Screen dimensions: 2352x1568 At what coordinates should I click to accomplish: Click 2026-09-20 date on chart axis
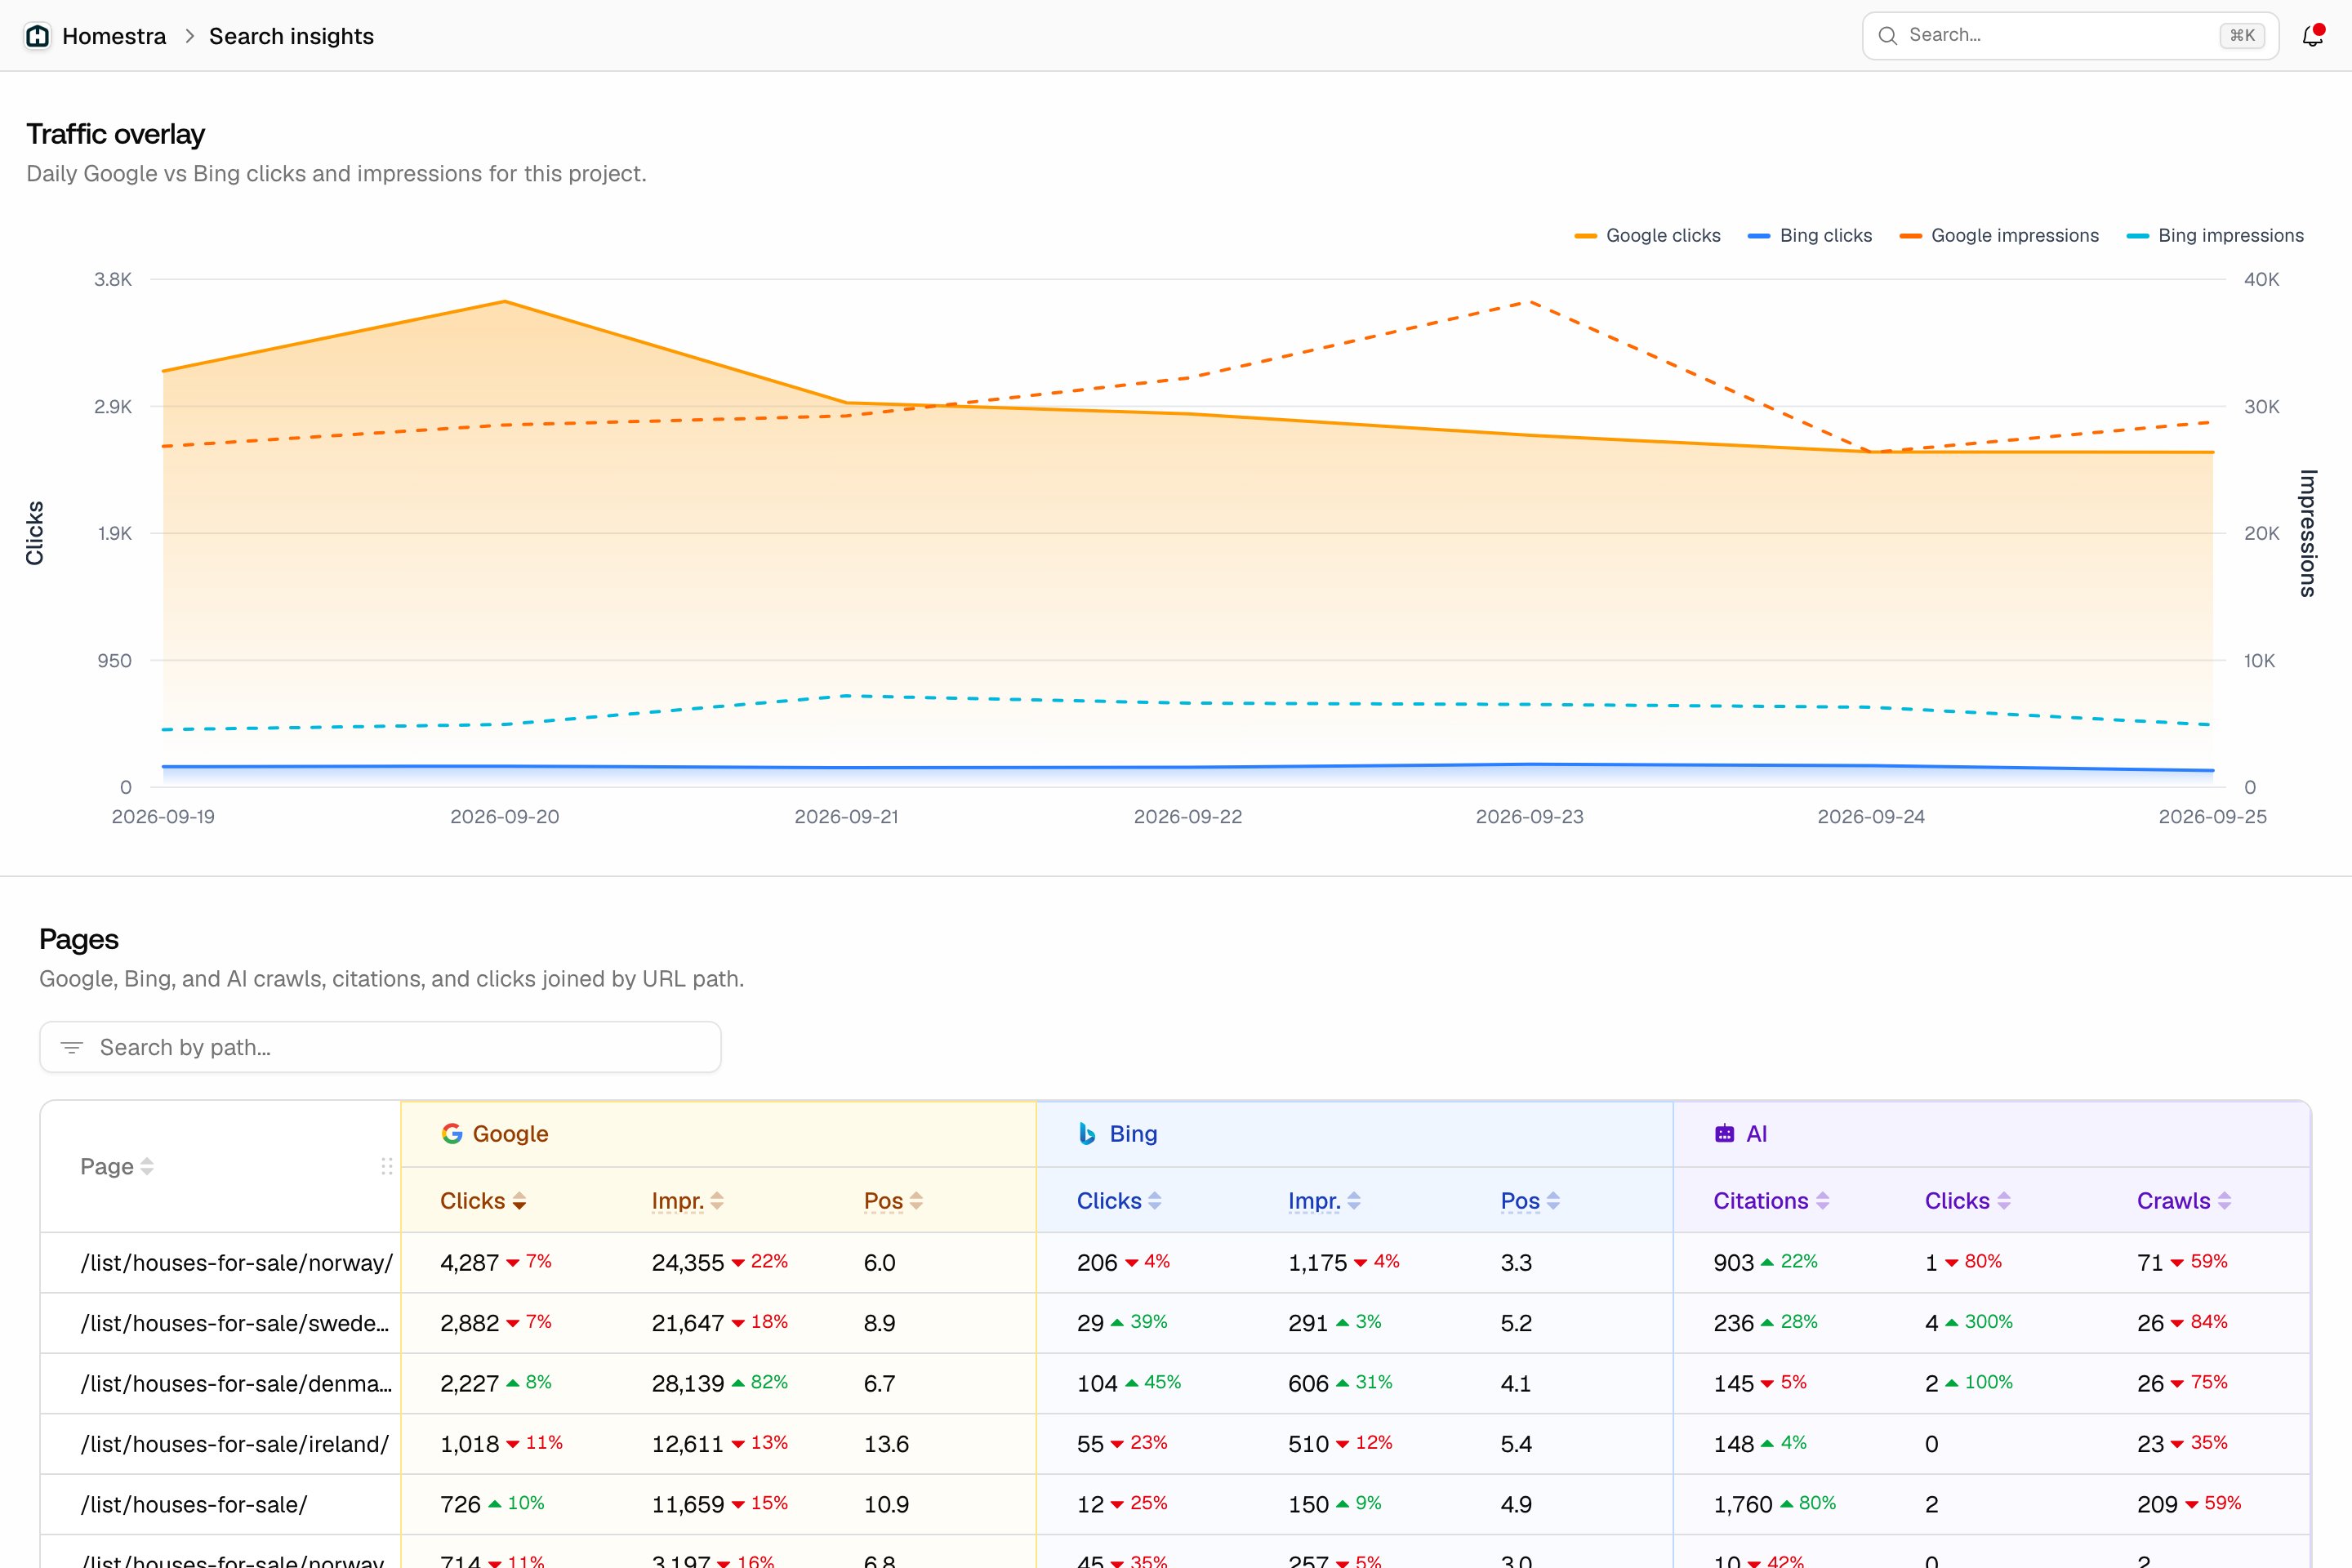[x=505, y=816]
